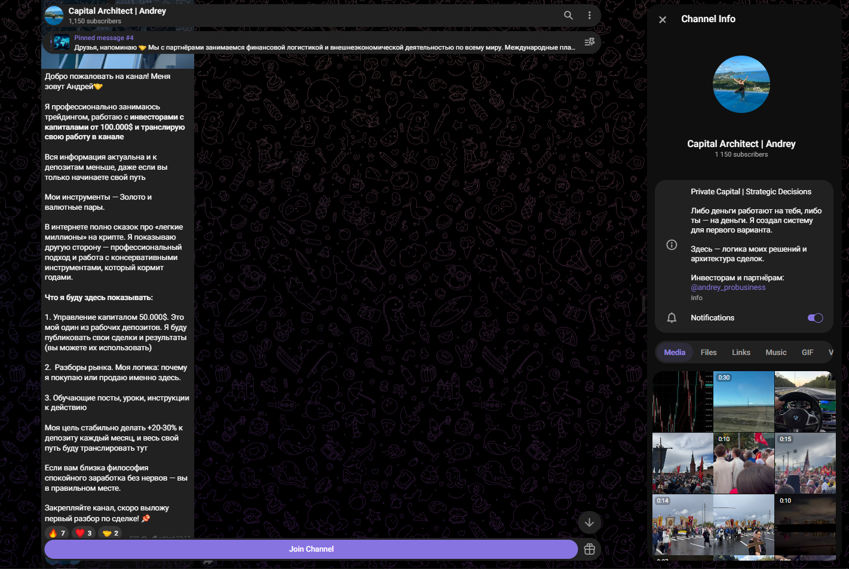Screen dimensions: 849x569
Task: Open the three-dot more options menu
Action: pos(589,16)
